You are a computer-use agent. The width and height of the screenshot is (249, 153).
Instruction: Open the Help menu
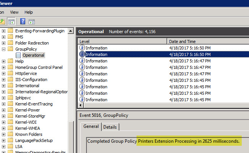point(29,12)
